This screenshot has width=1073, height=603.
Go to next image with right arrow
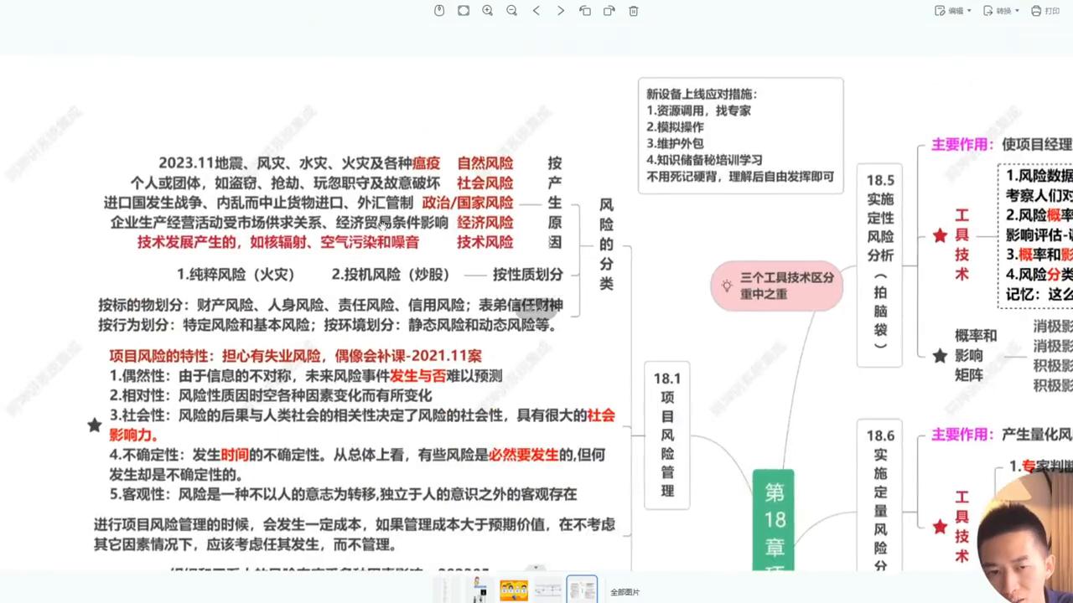(x=561, y=11)
